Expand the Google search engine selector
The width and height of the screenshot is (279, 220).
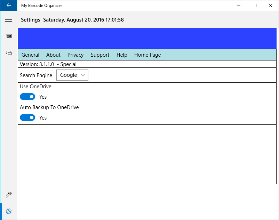72,75
